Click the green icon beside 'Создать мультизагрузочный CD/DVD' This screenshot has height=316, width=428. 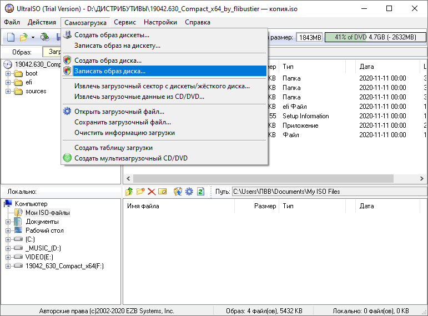[x=67, y=158]
